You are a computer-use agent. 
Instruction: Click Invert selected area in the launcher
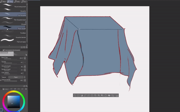click(82, 95)
